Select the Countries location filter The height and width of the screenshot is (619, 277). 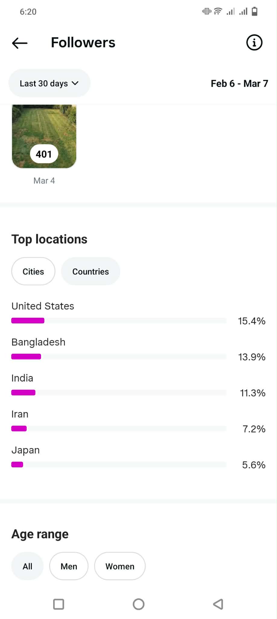91,271
